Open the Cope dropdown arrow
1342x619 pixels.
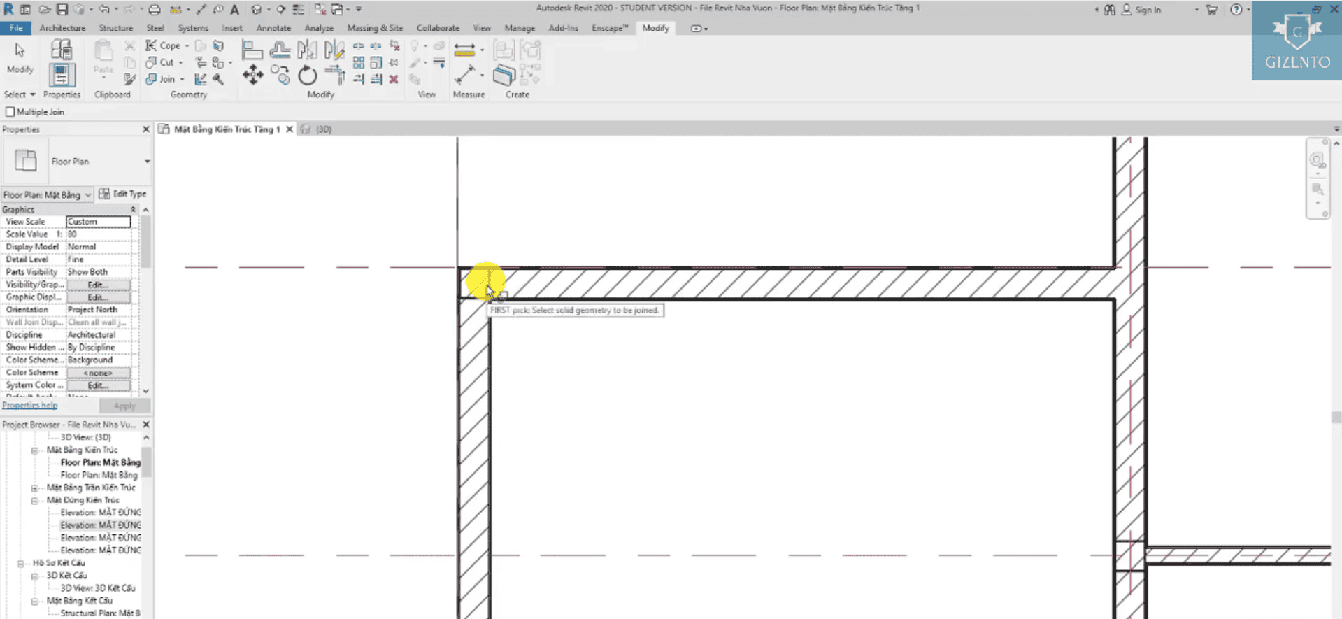point(187,45)
